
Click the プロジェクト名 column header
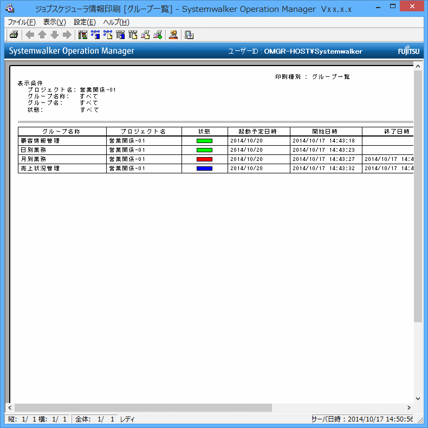click(x=144, y=131)
